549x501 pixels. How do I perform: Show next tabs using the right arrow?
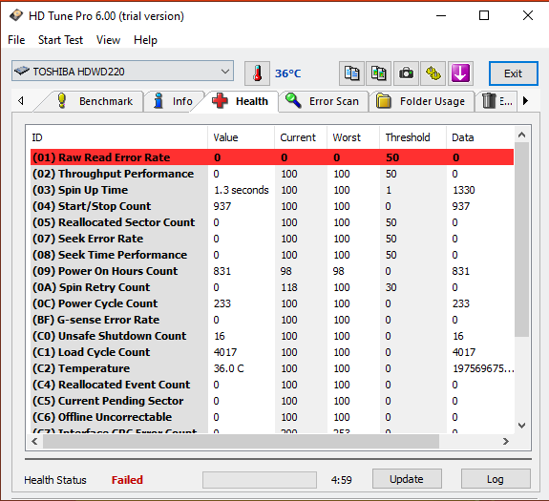pyautogui.click(x=525, y=101)
